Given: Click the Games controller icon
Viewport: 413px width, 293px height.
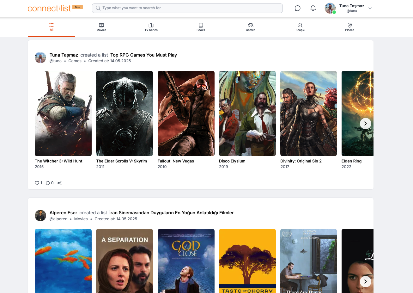Looking at the screenshot, I should [x=251, y=25].
